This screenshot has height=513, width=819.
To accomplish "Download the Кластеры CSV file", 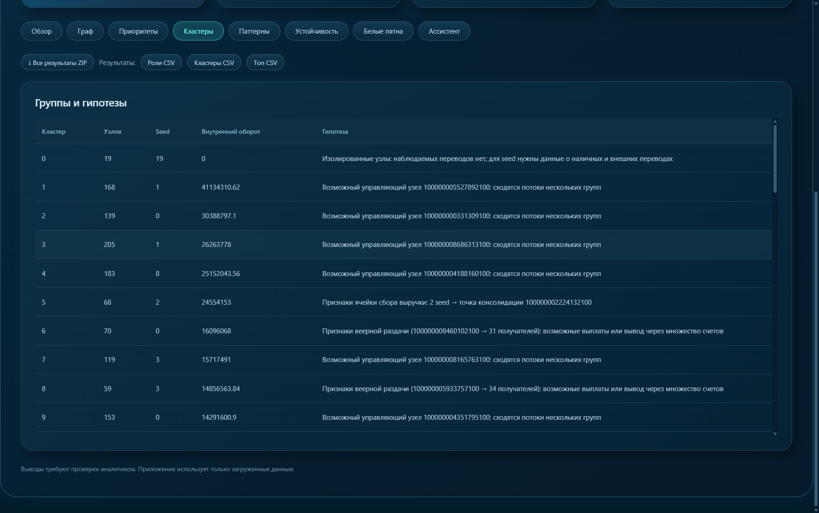I will click(214, 62).
